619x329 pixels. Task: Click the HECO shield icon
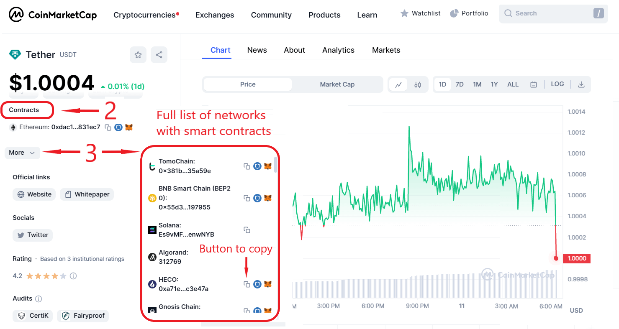pyautogui.click(x=257, y=284)
